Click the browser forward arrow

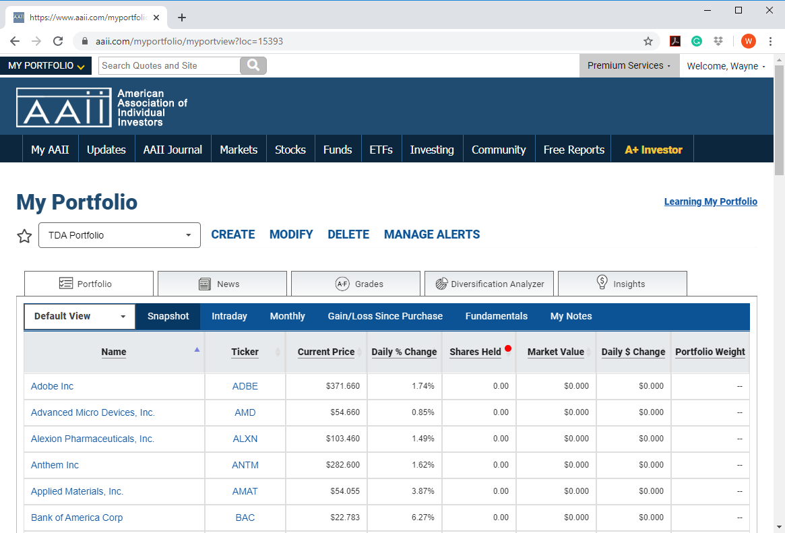(x=36, y=41)
